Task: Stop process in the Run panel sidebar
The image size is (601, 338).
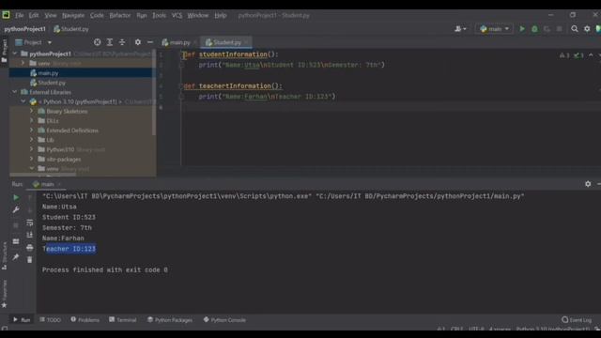Action: (x=16, y=225)
